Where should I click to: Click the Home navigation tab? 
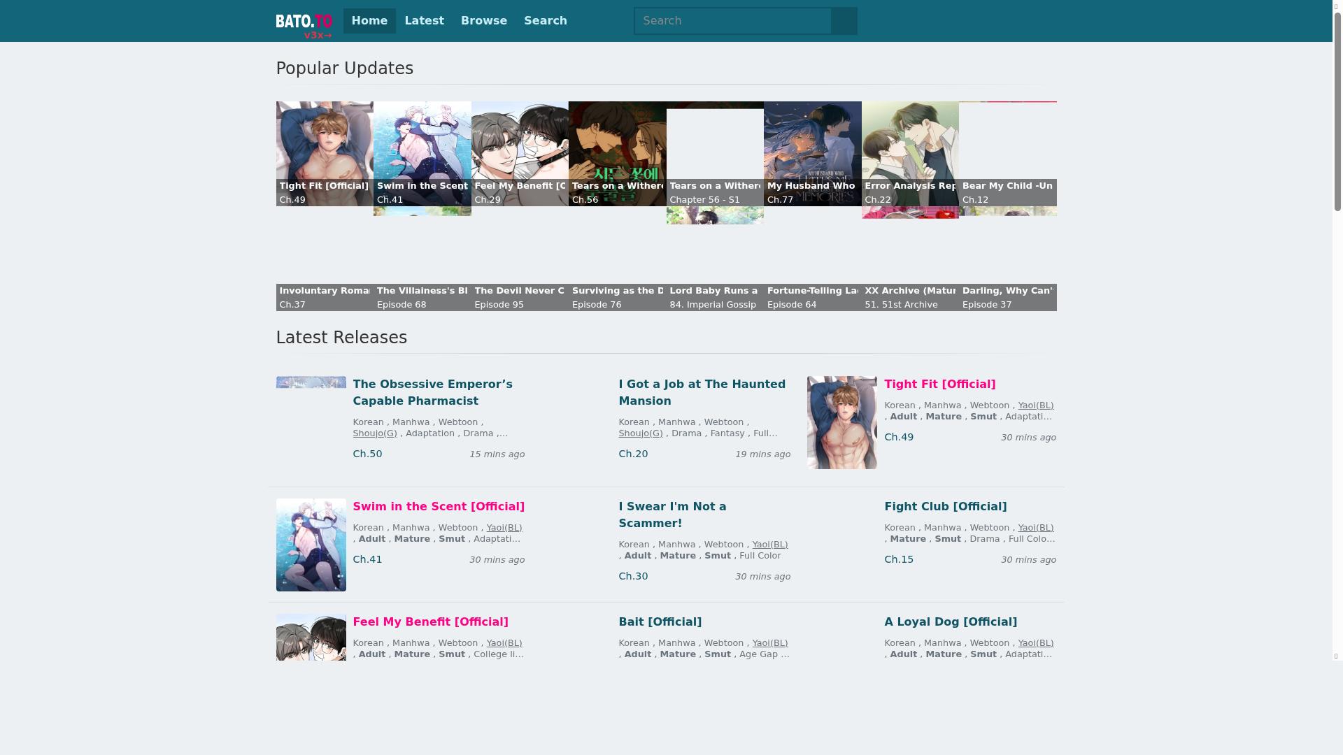point(369,21)
